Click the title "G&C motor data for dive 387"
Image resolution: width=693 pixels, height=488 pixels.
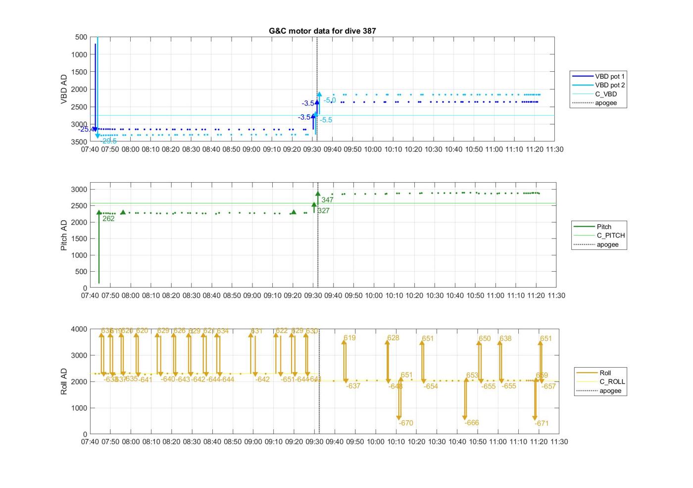pyautogui.click(x=322, y=31)
